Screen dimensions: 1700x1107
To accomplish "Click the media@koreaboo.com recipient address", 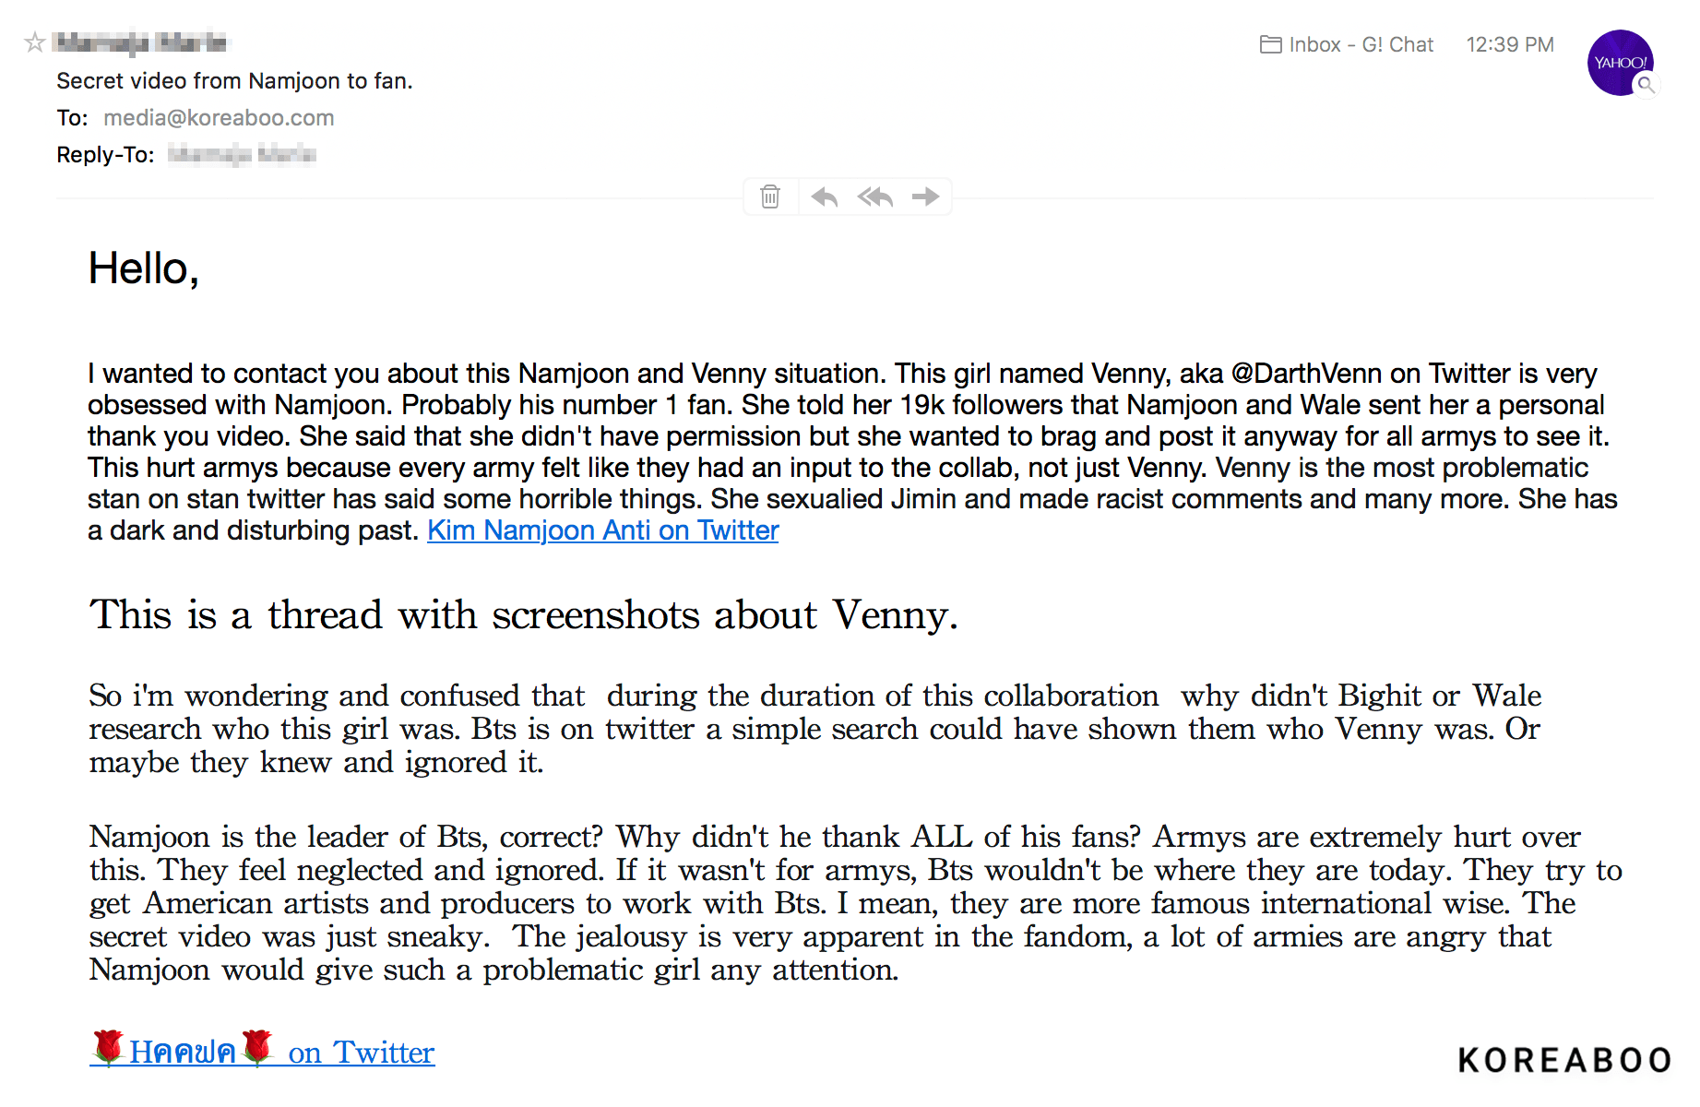I will (219, 118).
